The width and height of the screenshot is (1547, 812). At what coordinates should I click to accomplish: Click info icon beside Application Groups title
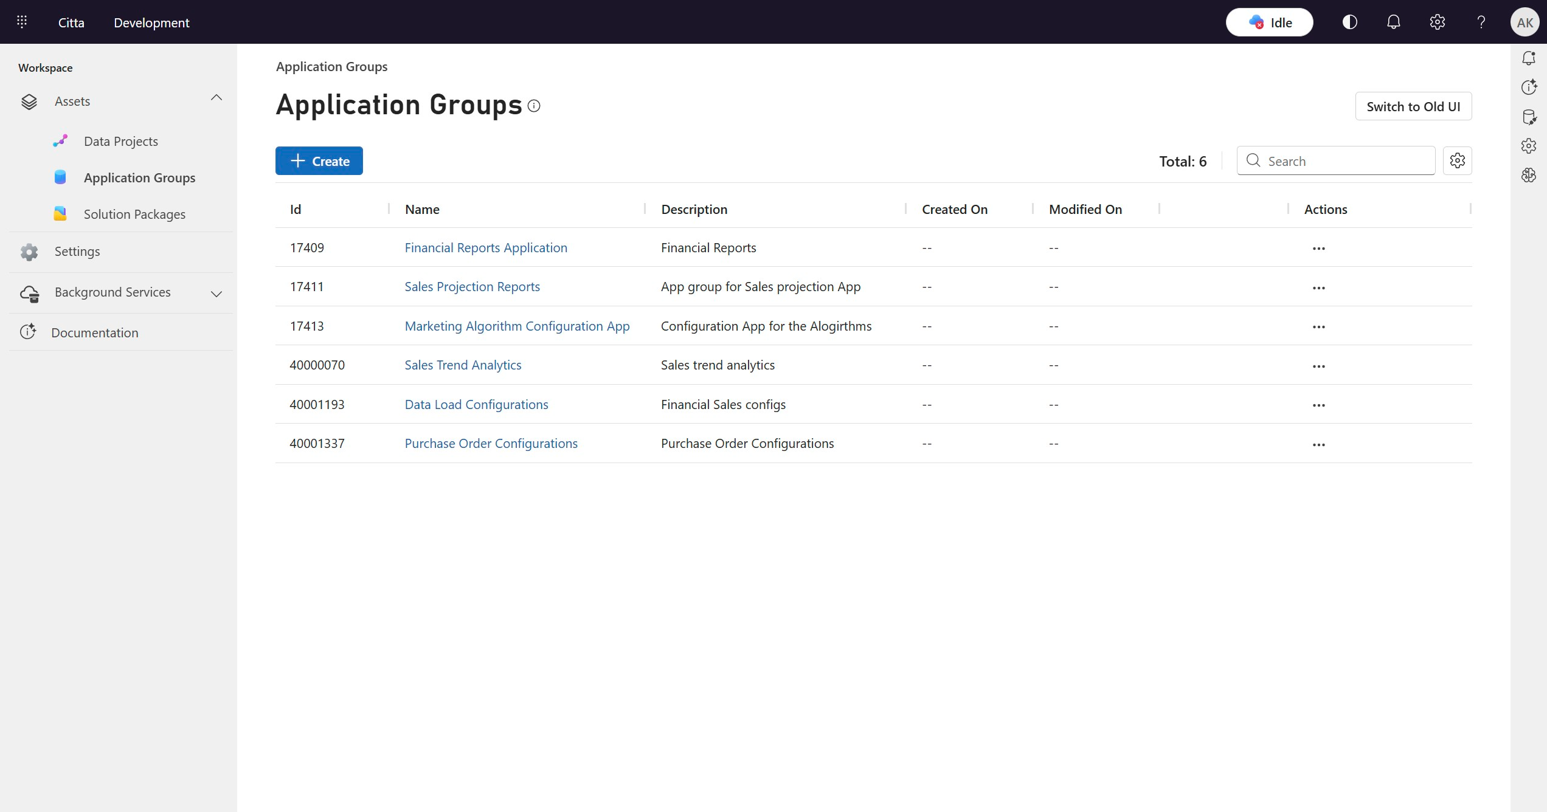point(534,106)
